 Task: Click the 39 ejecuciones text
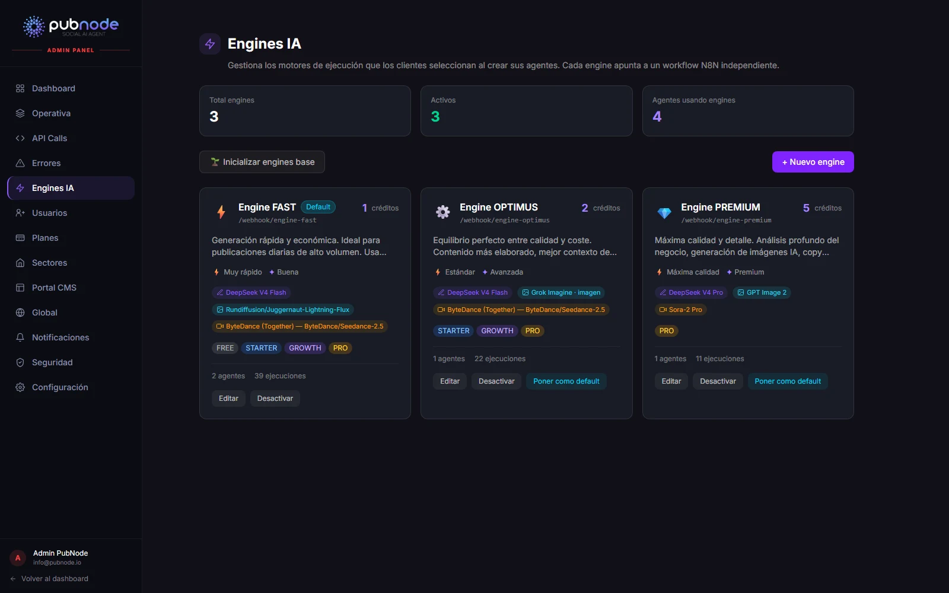click(x=280, y=376)
